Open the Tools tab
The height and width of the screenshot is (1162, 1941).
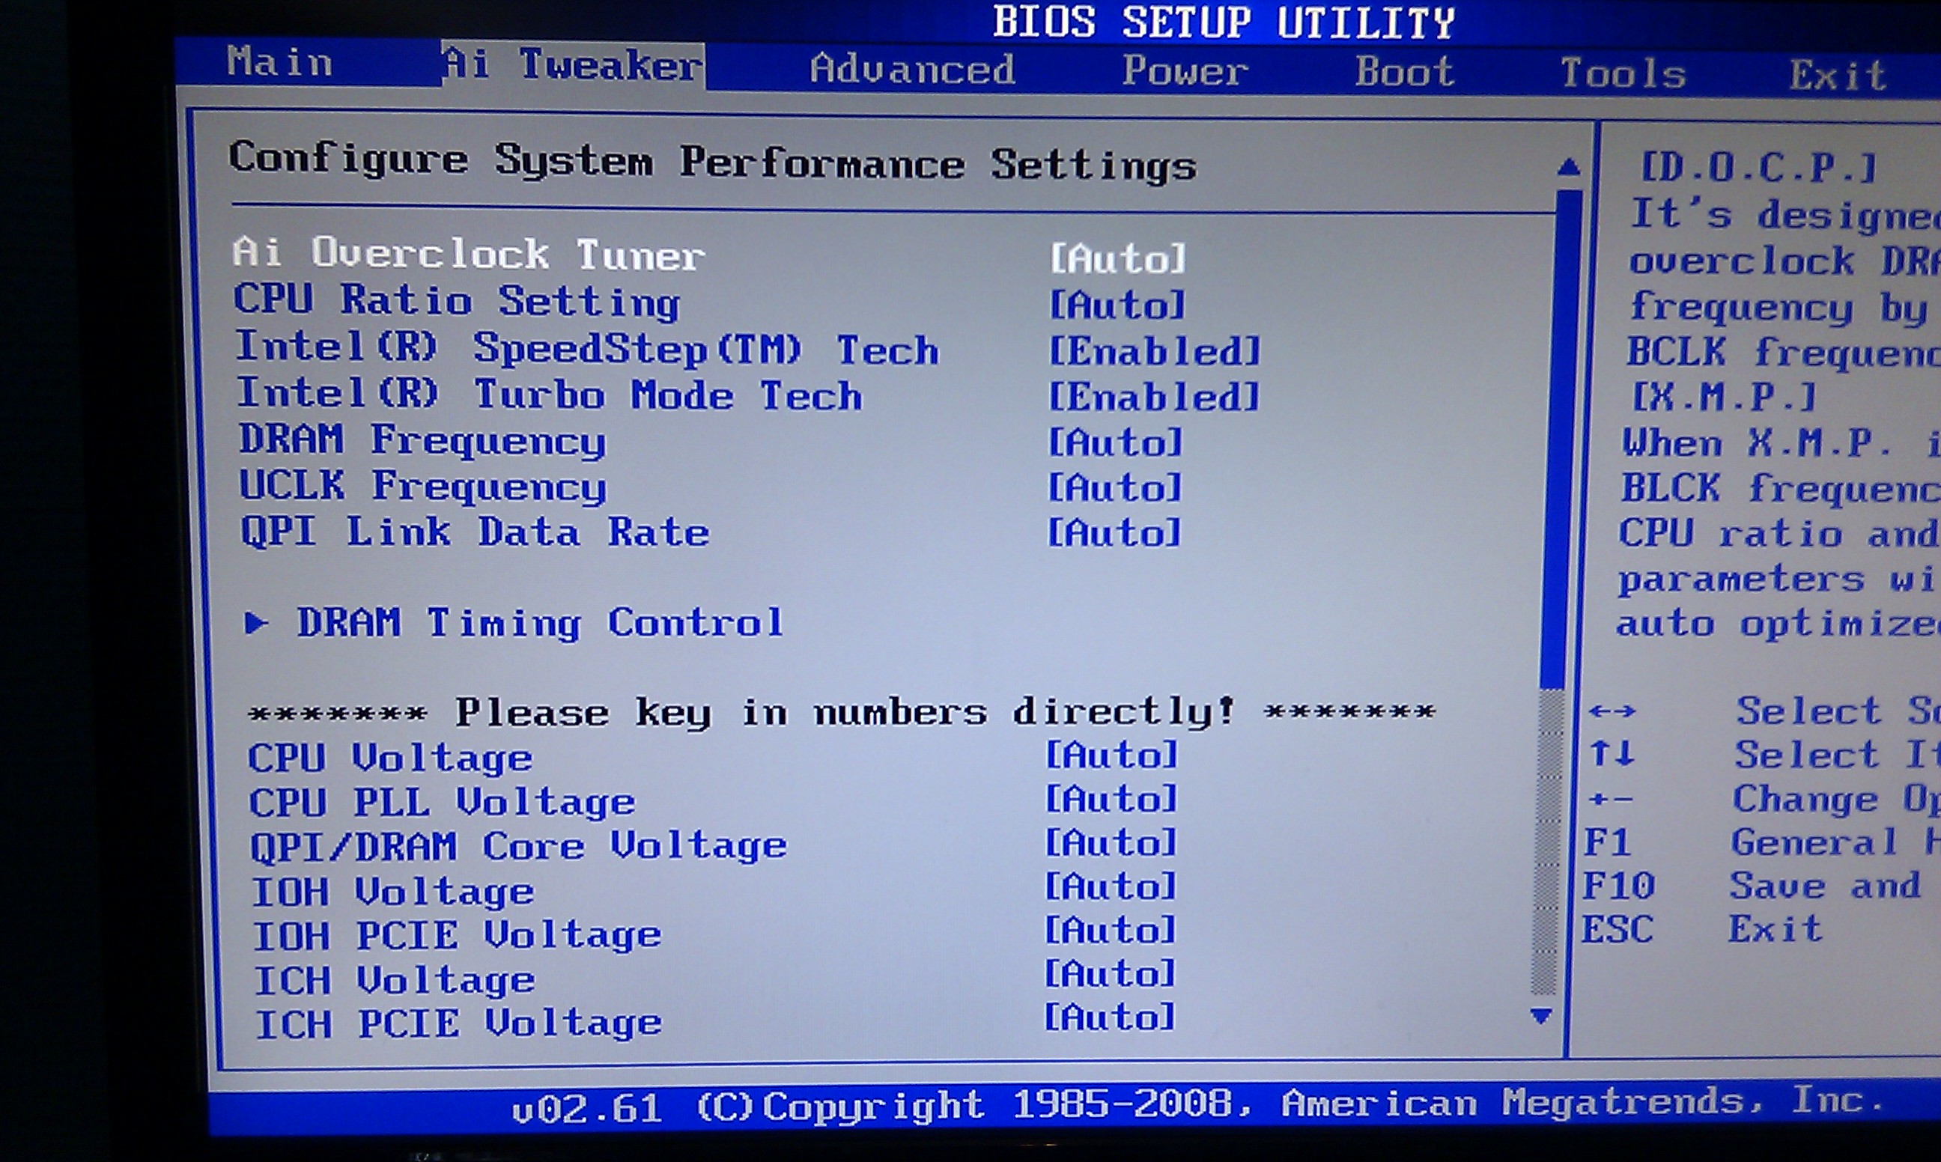click(x=1622, y=73)
